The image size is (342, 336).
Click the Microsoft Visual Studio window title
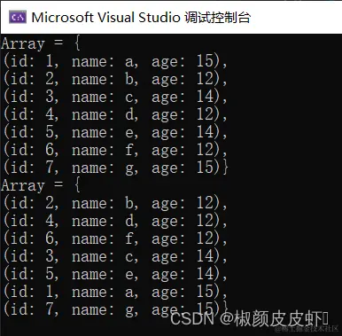click(x=141, y=18)
